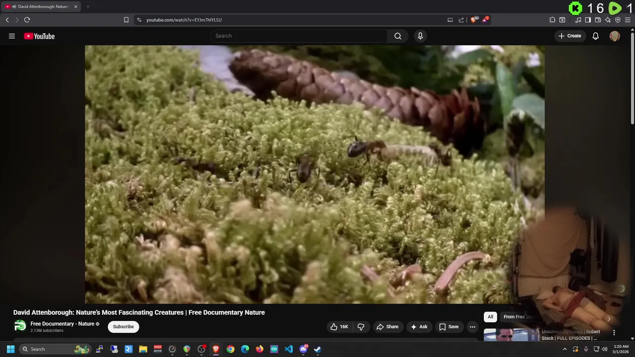Open Leo AI sparkle icon
The width and height of the screenshot is (635, 357).
pyautogui.click(x=608, y=20)
